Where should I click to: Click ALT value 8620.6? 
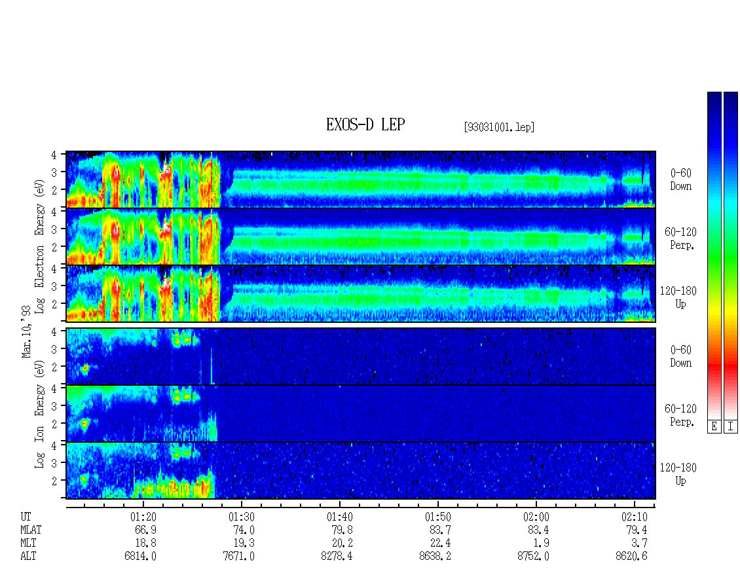coord(631,557)
